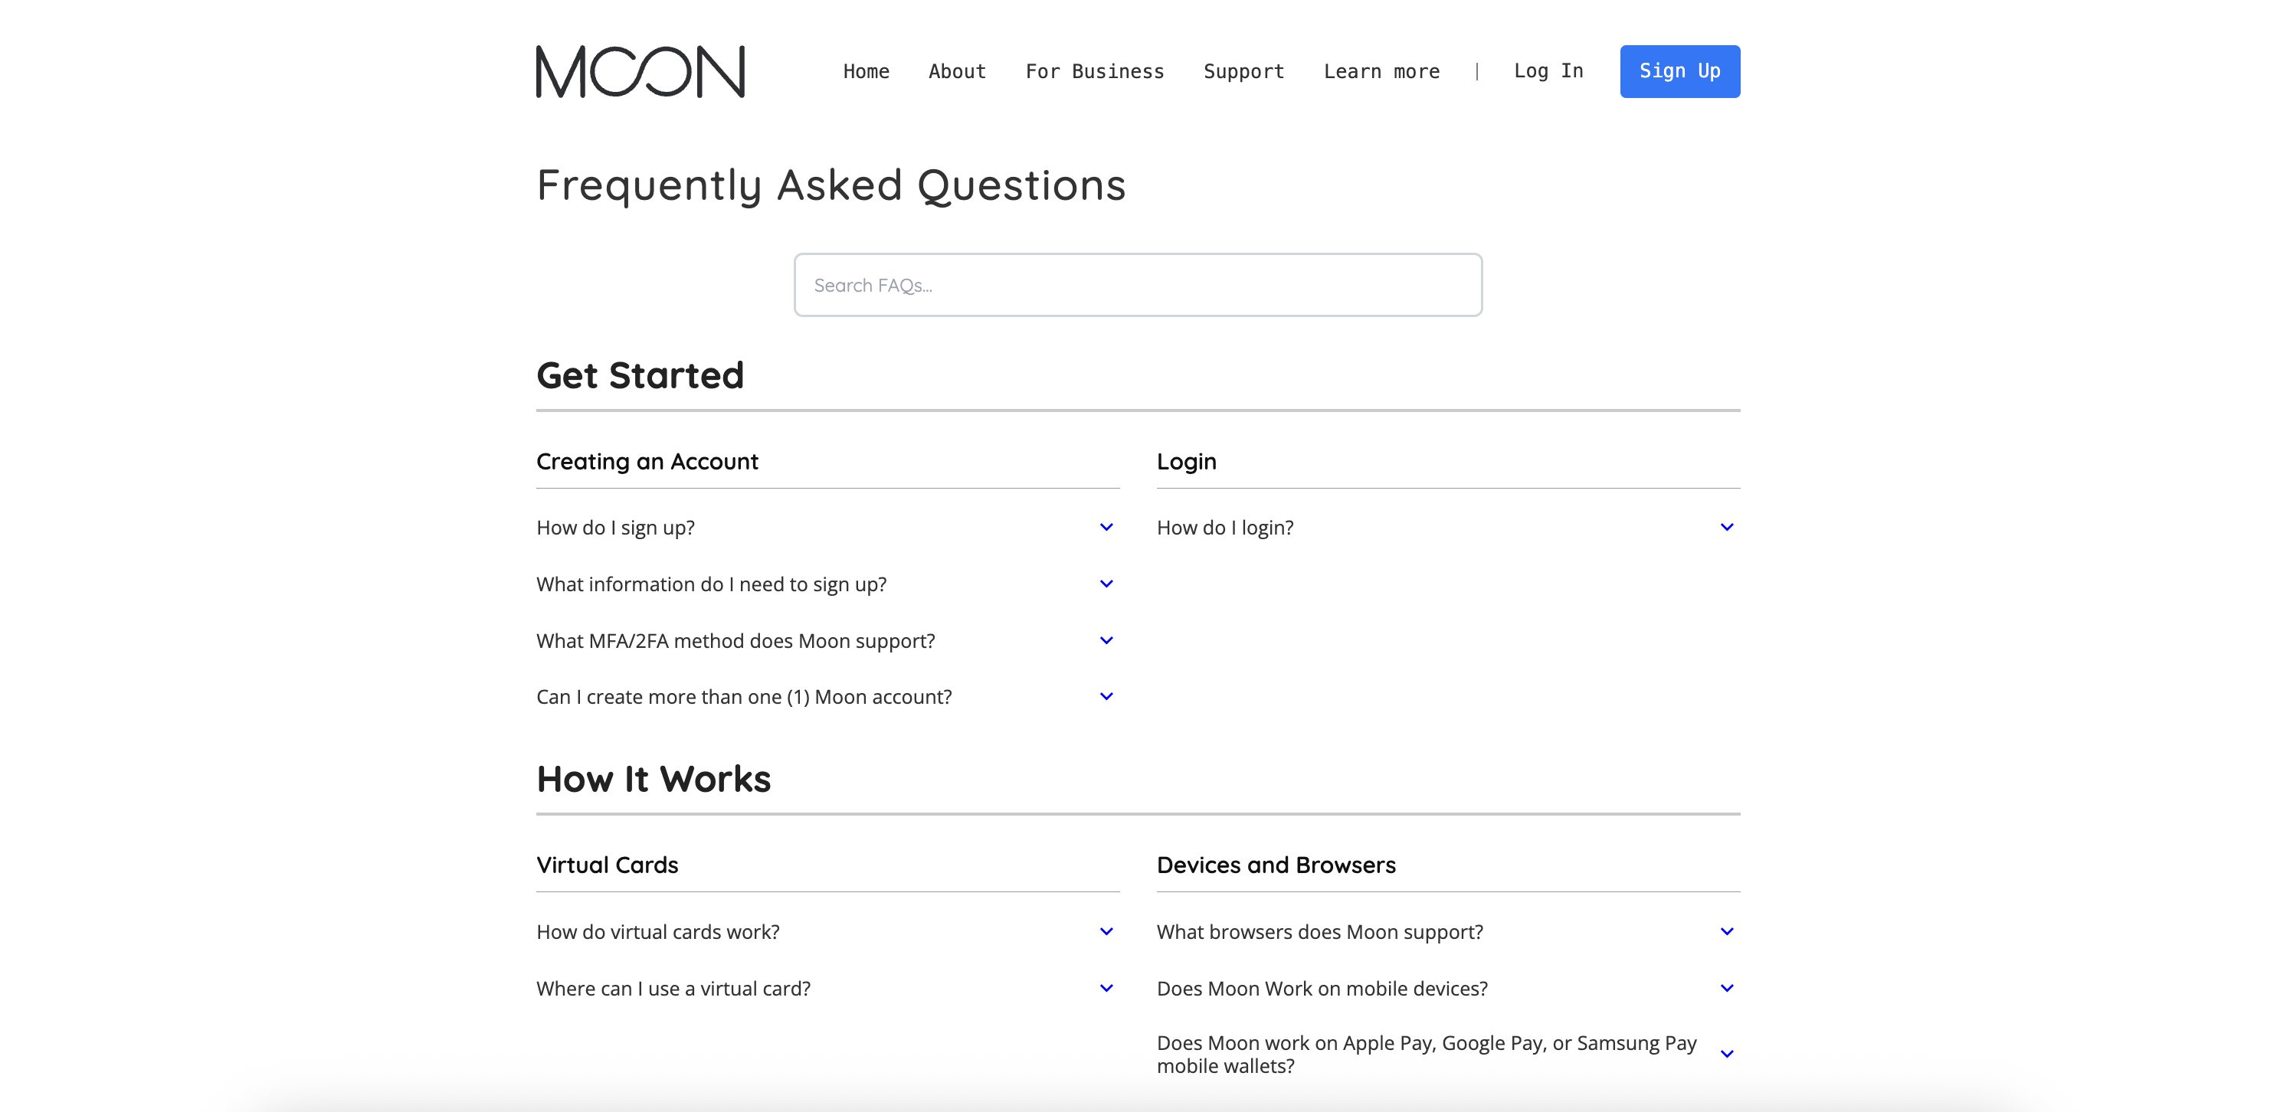Click the Sign Up button

[1679, 71]
